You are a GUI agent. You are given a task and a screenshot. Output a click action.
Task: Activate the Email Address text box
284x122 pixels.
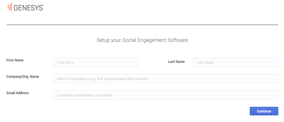(x=165, y=95)
